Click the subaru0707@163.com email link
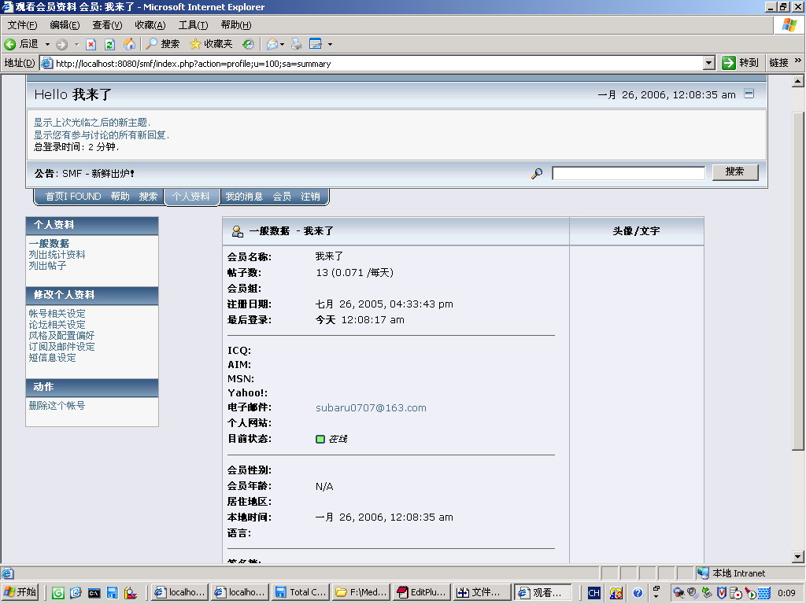The height and width of the screenshot is (604, 806). (371, 408)
